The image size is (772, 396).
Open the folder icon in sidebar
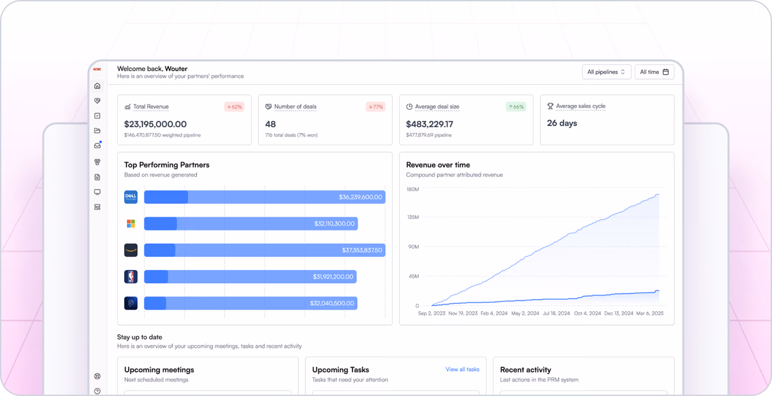point(97,131)
